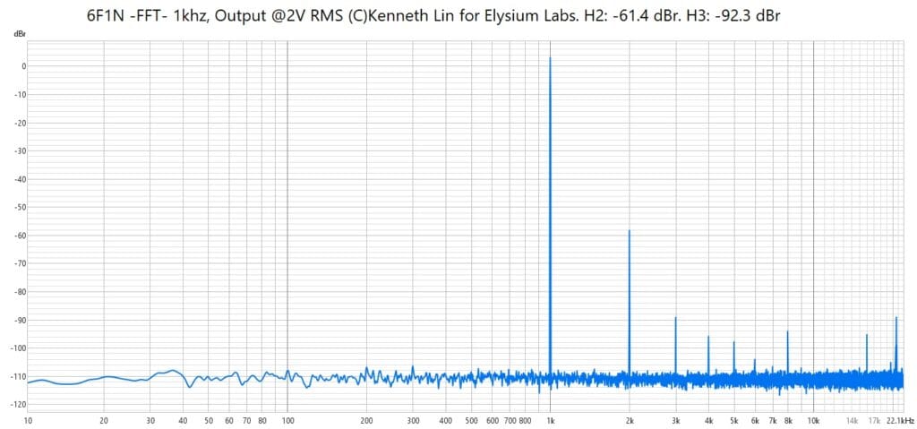Click the 70 Hz frequency axis label

pos(247,421)
